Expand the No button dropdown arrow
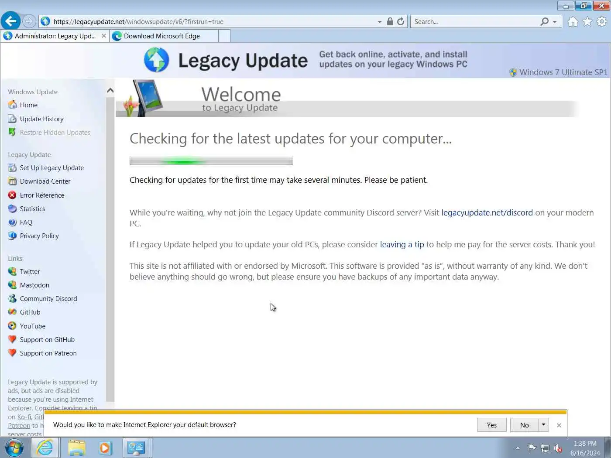611x458 pixels. (543, 424)
